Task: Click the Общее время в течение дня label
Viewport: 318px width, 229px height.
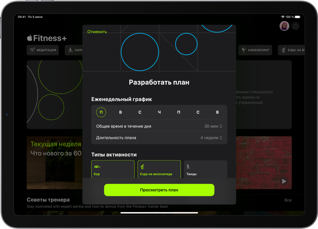Action: pyautogui.click(x=124, y=126)
